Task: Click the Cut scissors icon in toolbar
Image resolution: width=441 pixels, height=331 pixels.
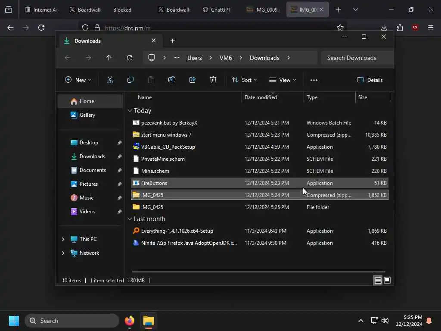Action: (110, 80)
